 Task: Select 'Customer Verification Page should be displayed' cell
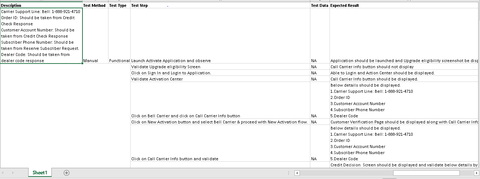point(405,122)
